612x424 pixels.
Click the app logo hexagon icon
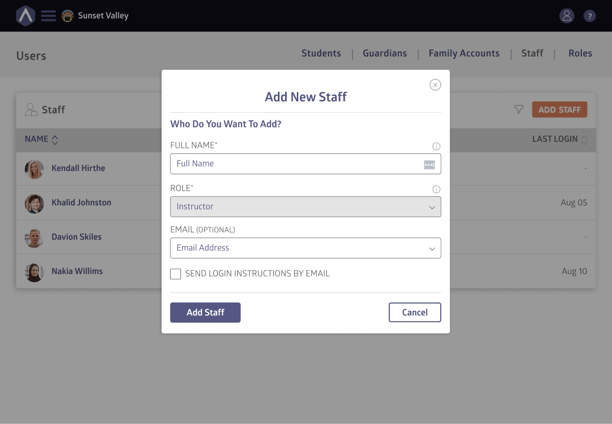point(25,16)
